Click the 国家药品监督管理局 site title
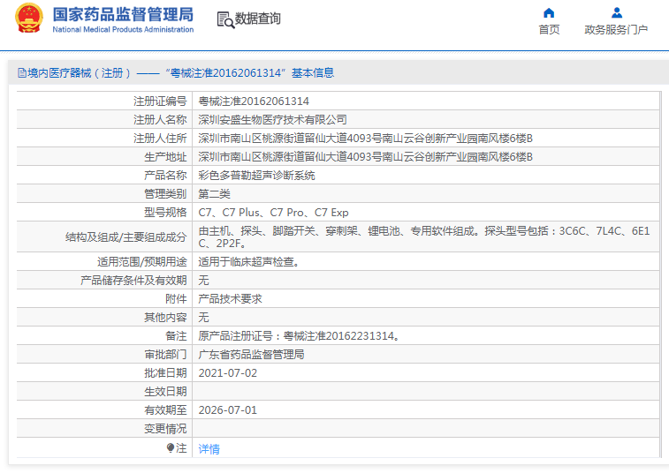 pyautogui.click(x=122, y=14)
